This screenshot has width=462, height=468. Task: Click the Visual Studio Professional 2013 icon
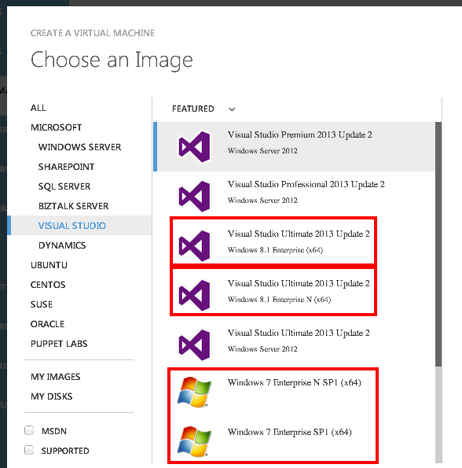click(x=194, y=196)
